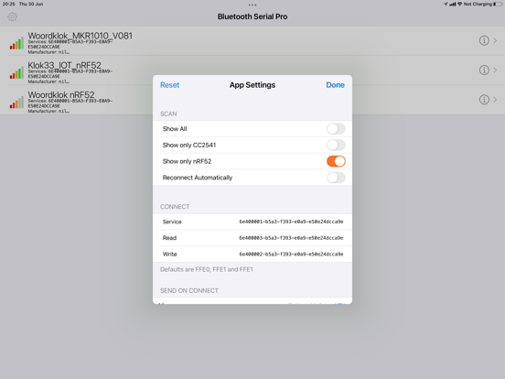The height and width of the screenshot is (379, 505).
Task: Tap signal strength bars of Woordklok_MKR1010_V081
Action: (x=16, y=44)
